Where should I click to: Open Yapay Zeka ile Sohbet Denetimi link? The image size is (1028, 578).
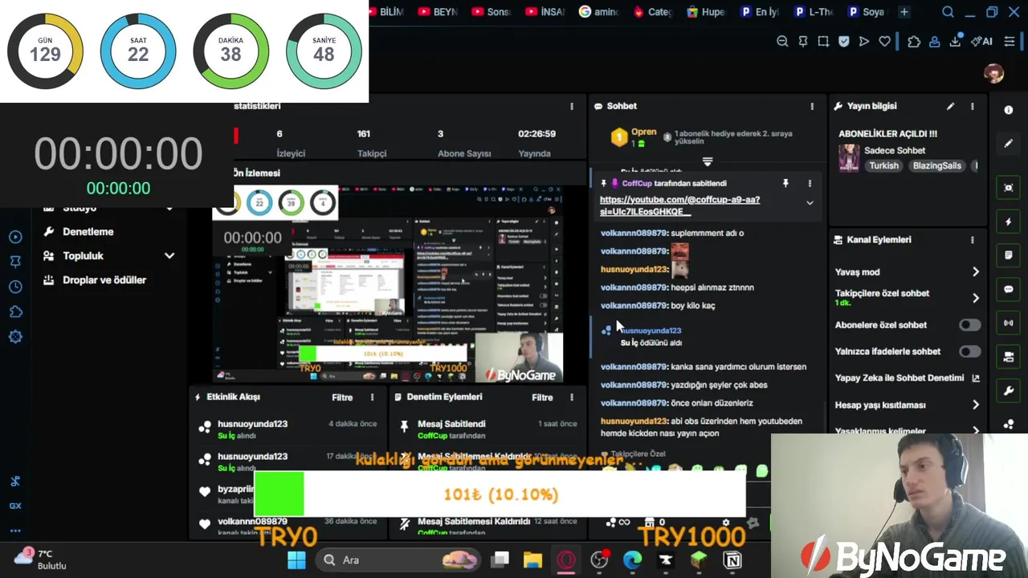coord(908,378)
